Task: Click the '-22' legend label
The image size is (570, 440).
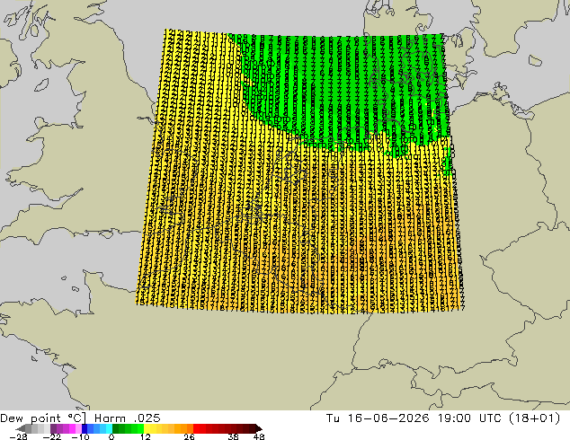Action: click(x=52, y=436)
